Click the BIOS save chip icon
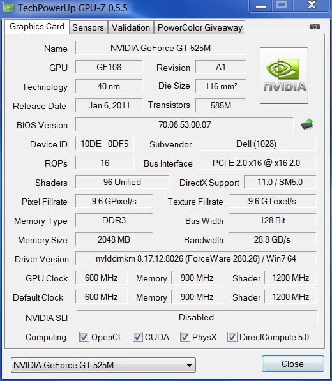This screenshot has width=332, height=381. tap(307, 124)
